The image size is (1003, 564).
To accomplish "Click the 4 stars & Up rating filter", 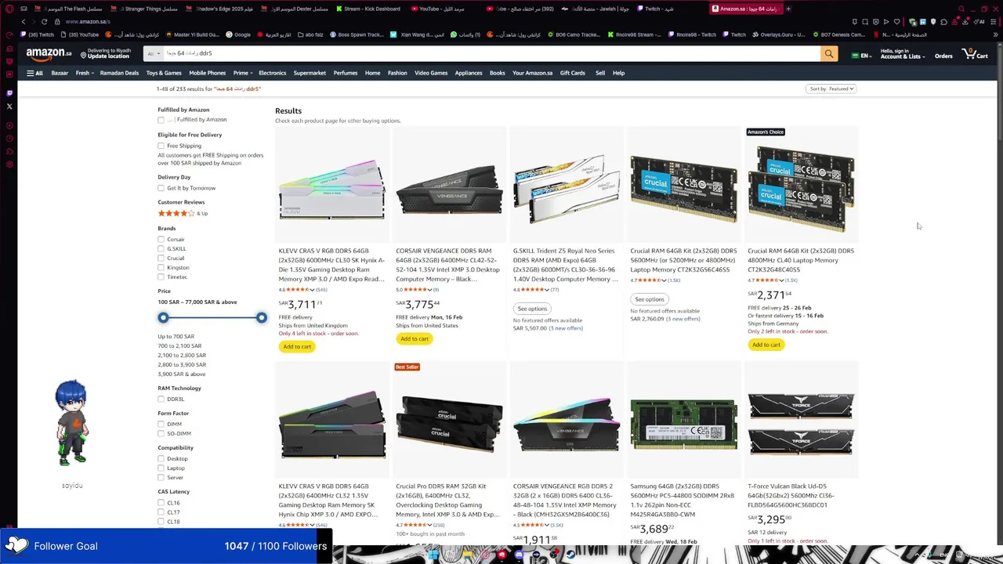I will tap(183, 213).
